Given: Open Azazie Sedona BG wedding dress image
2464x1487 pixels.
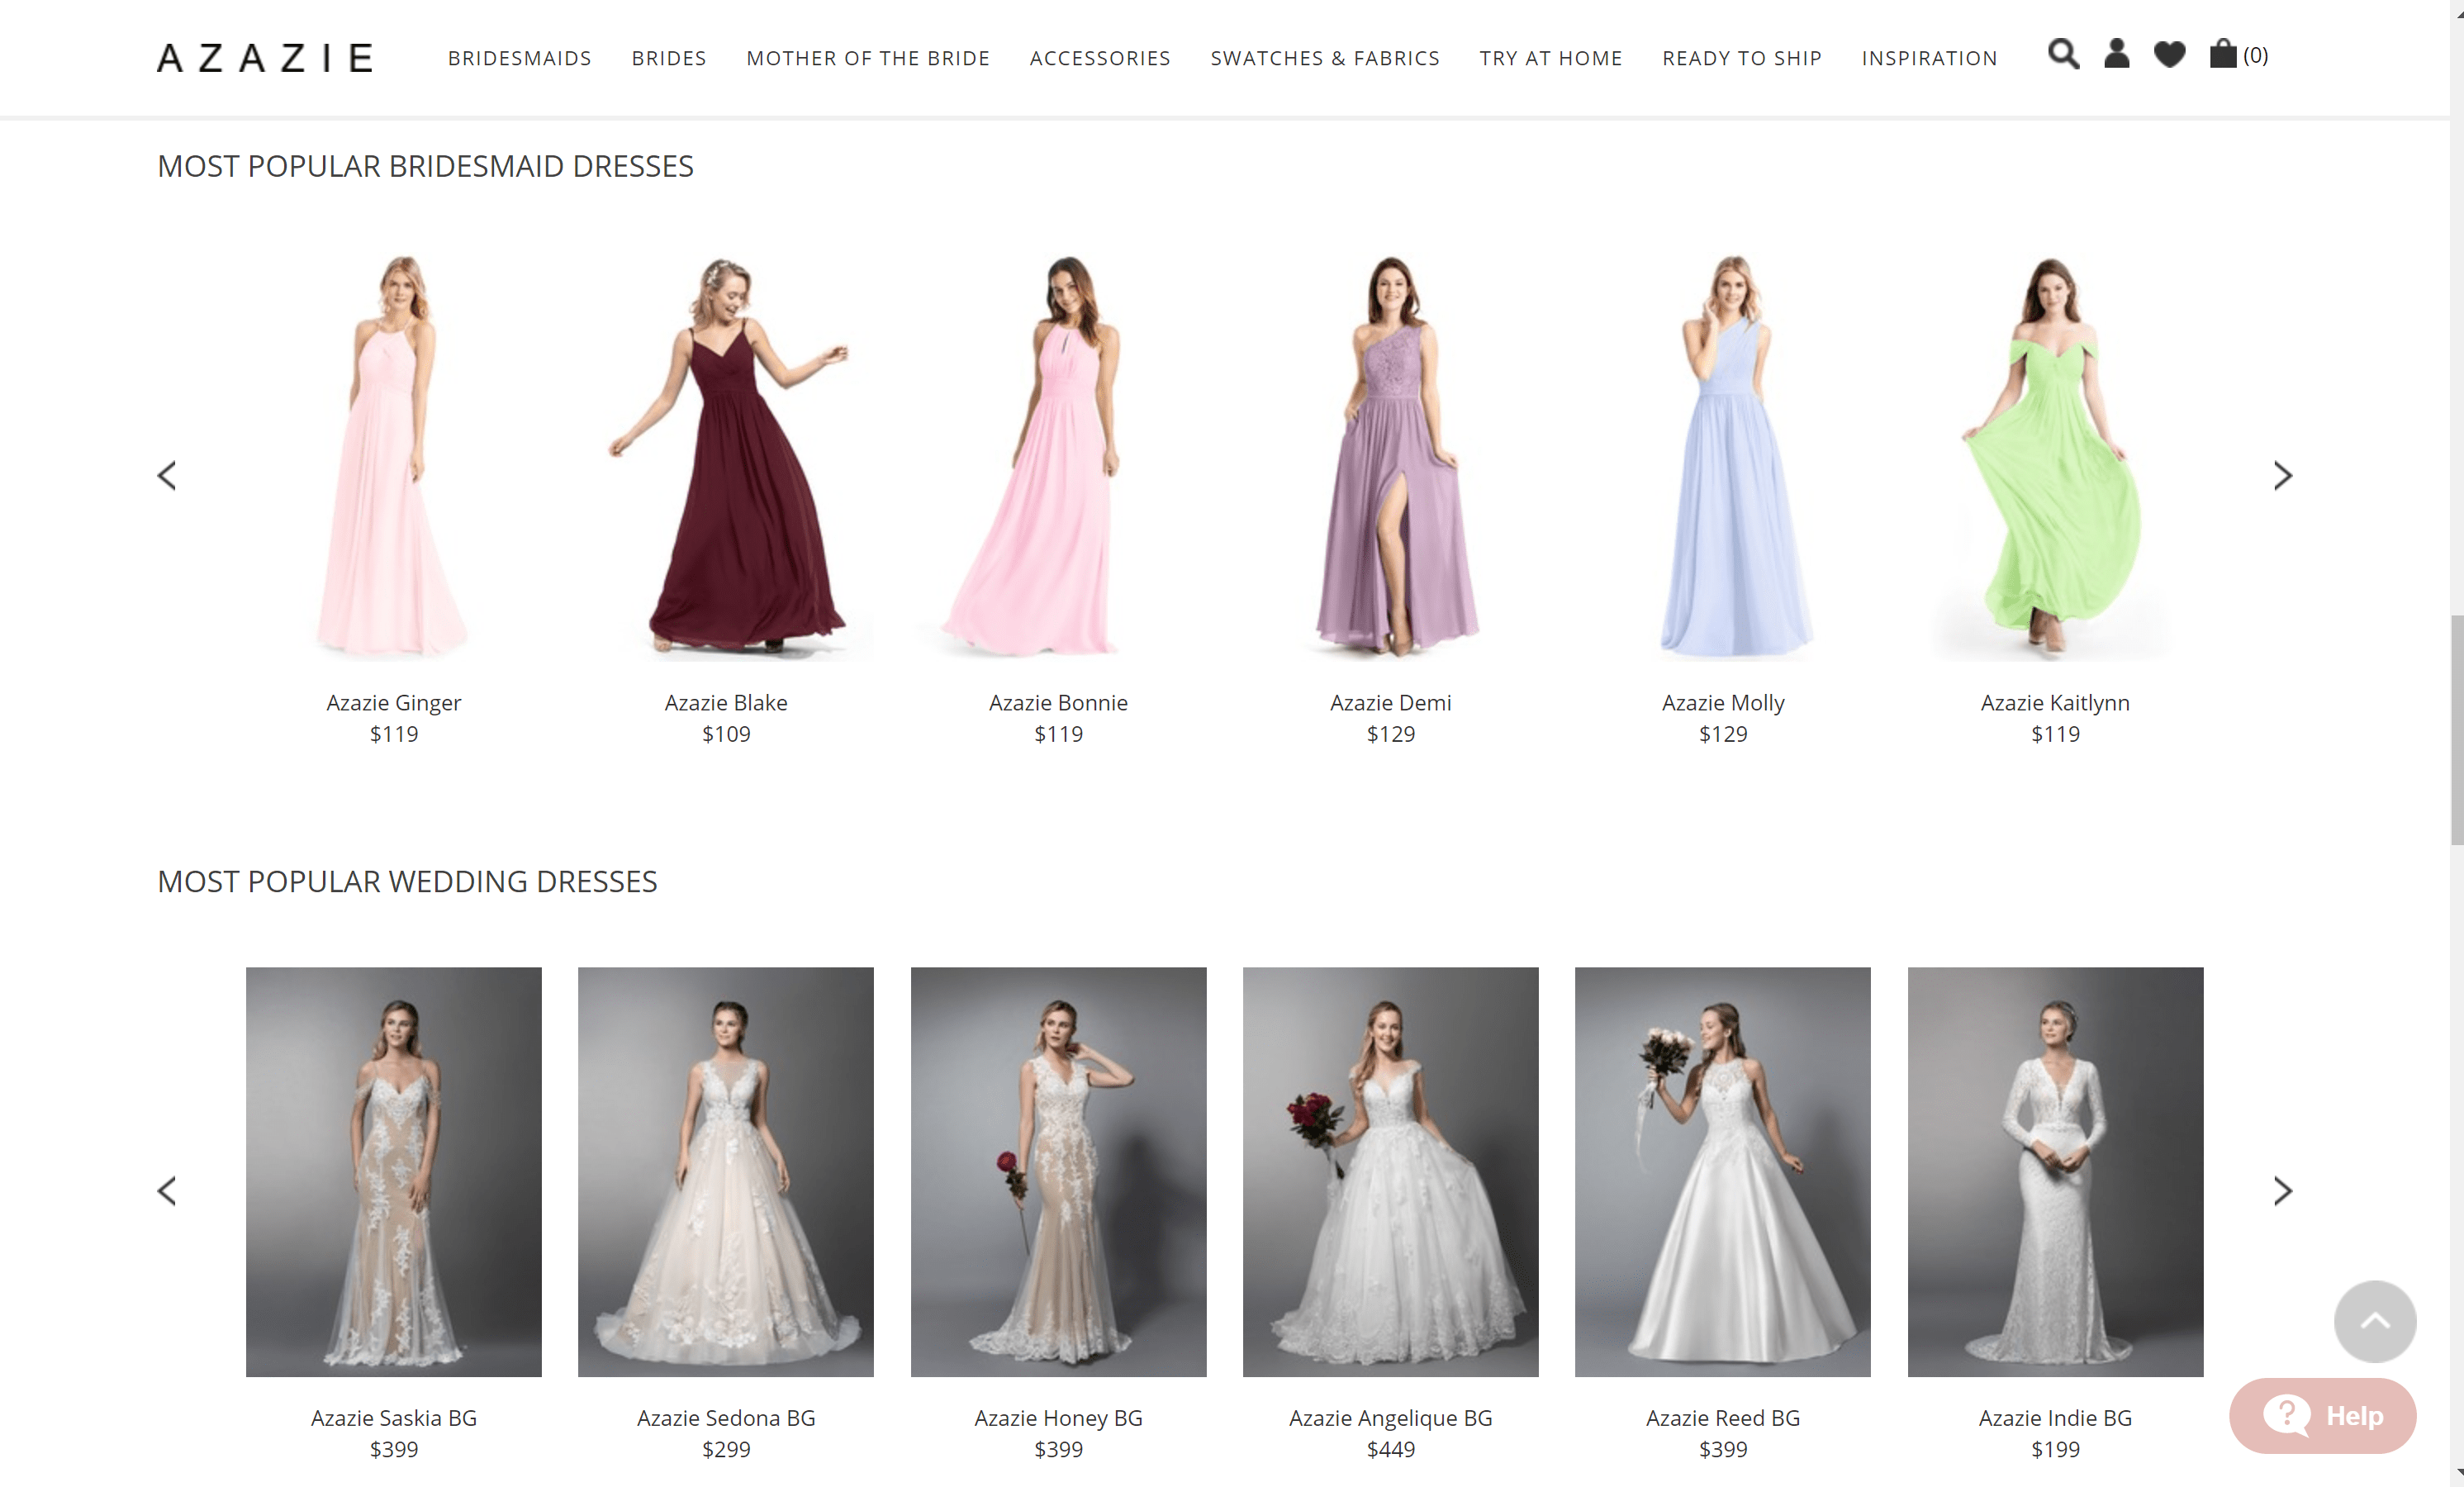Looking at the screenshot, I should pos(726,1172).
